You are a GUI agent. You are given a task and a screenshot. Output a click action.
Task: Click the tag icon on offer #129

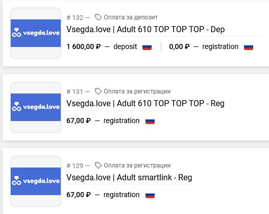click(x=98, y=165)
